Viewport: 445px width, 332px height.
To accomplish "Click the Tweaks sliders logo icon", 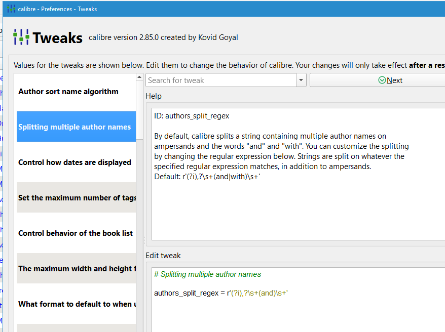I will 21,37.
